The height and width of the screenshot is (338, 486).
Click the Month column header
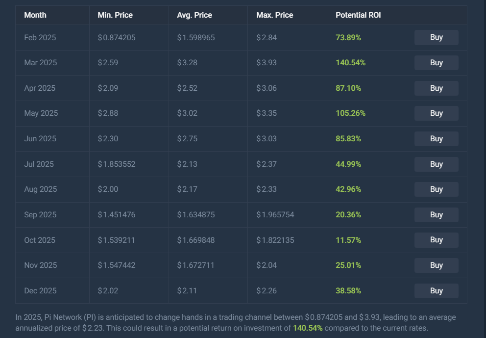tap(35, 15)
